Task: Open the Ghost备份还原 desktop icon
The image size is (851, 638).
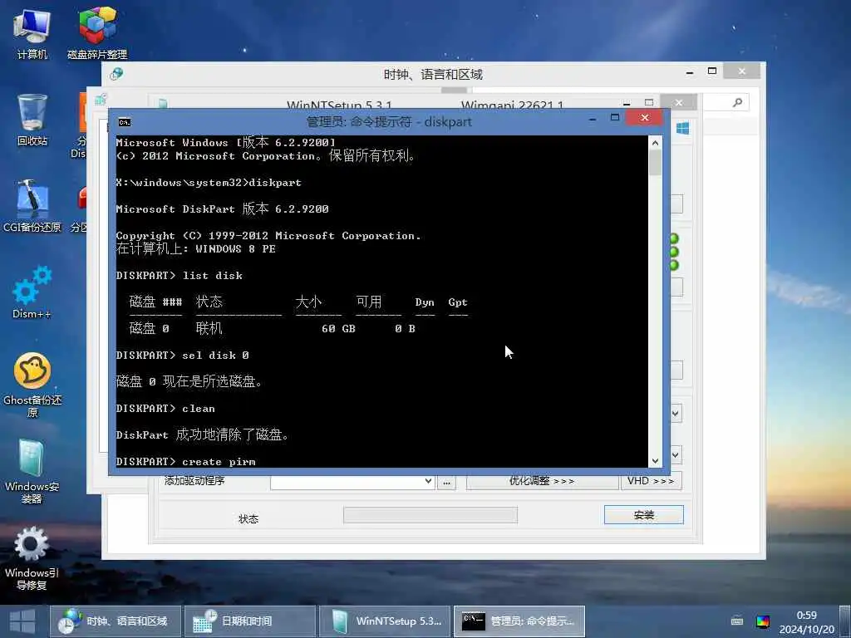Action: [x=32, y=384]
